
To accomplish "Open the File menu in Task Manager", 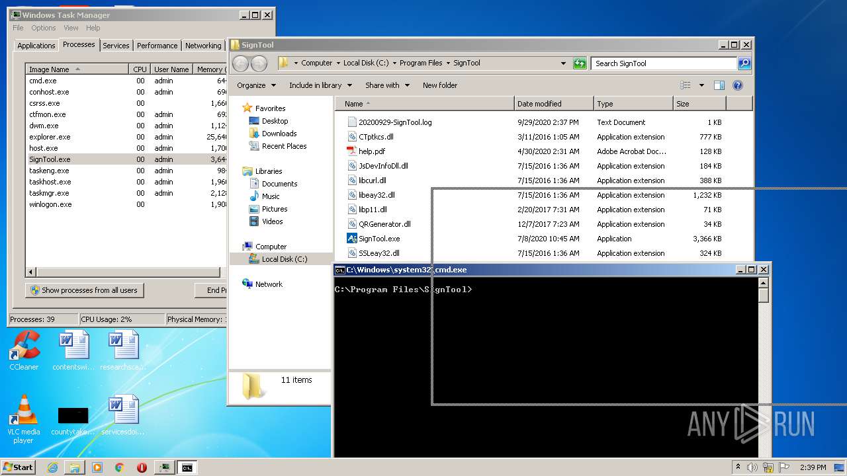I will pos(18,28).
